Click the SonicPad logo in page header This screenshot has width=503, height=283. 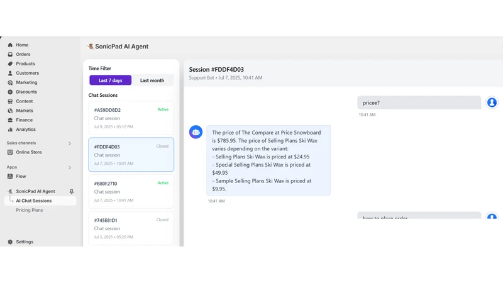(91, 47)
